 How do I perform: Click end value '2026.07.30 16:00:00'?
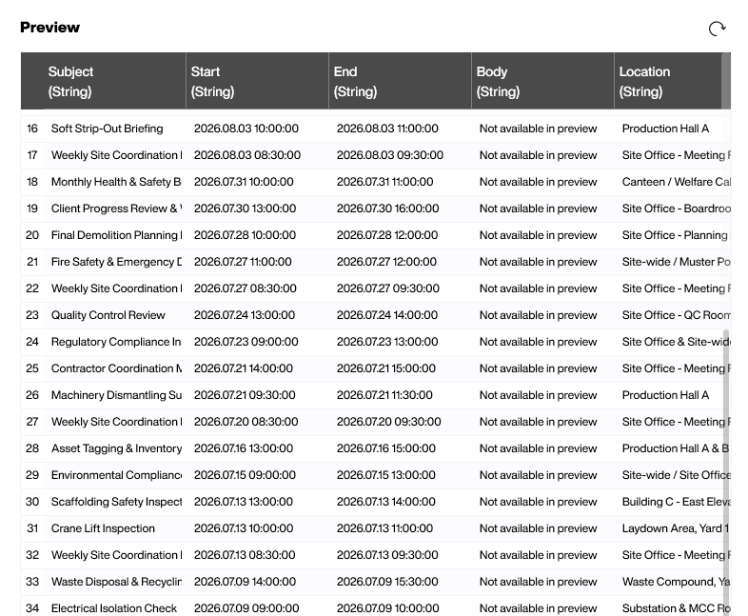388,209
